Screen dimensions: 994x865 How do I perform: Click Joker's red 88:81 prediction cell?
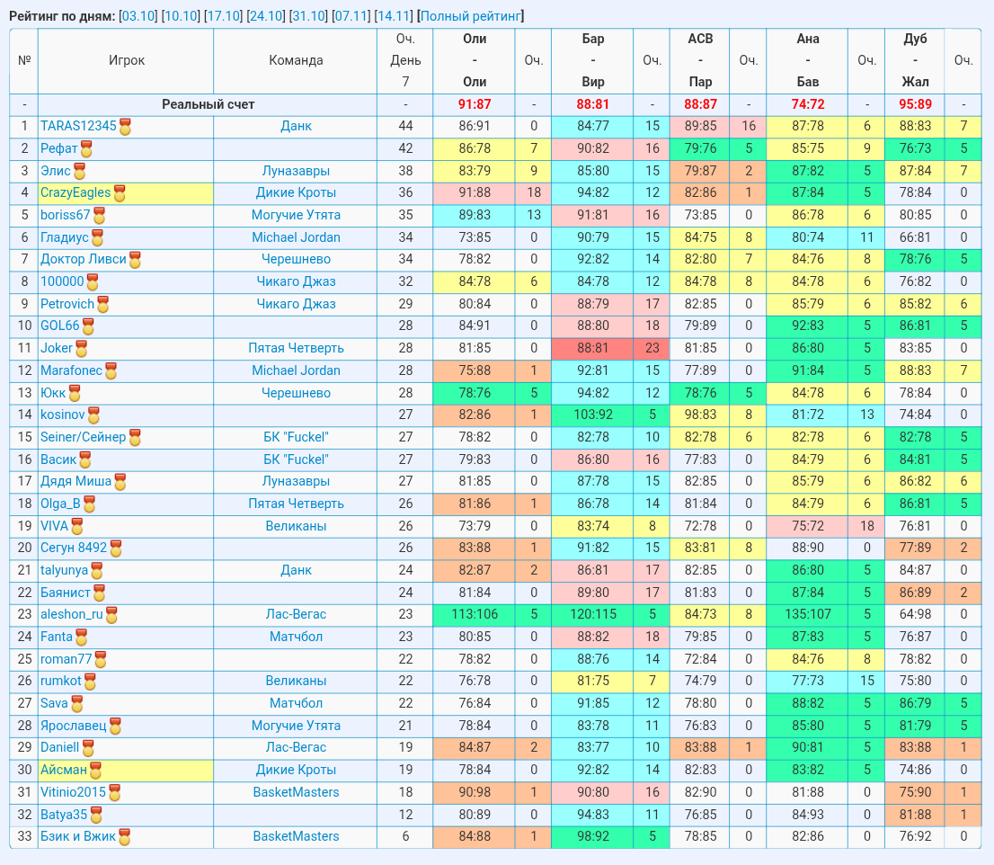pyautogui.click(x=593, y=348)
